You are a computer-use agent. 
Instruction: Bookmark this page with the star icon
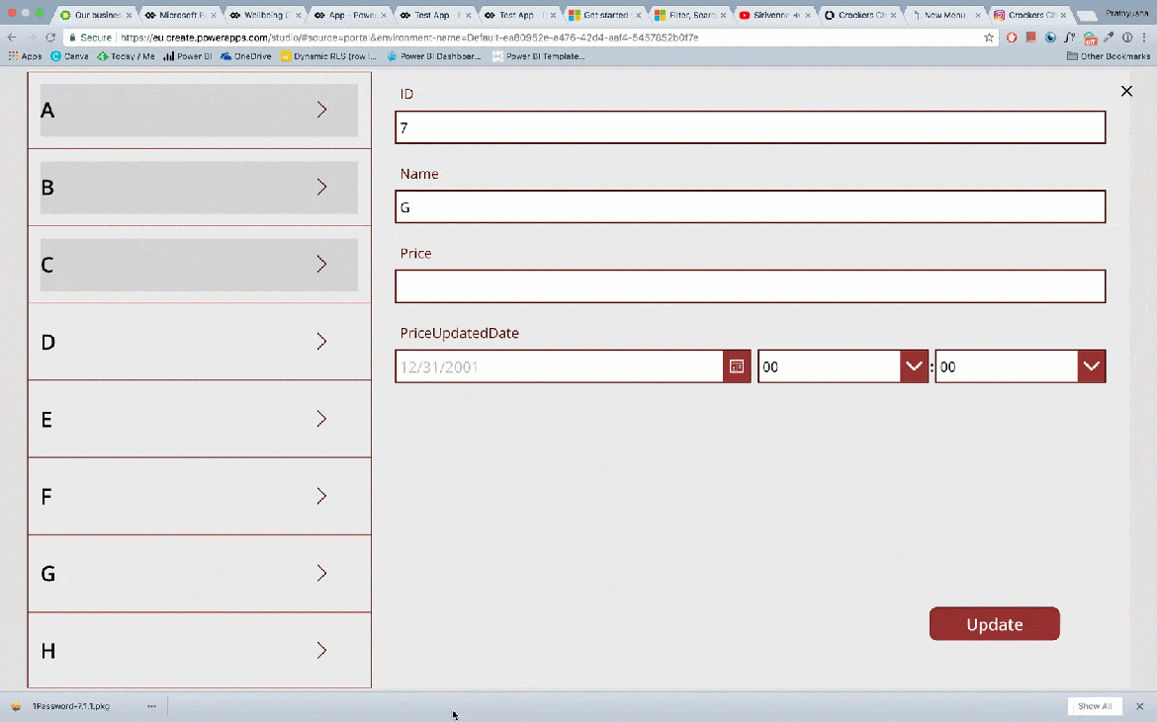click(x=989, y=38)
